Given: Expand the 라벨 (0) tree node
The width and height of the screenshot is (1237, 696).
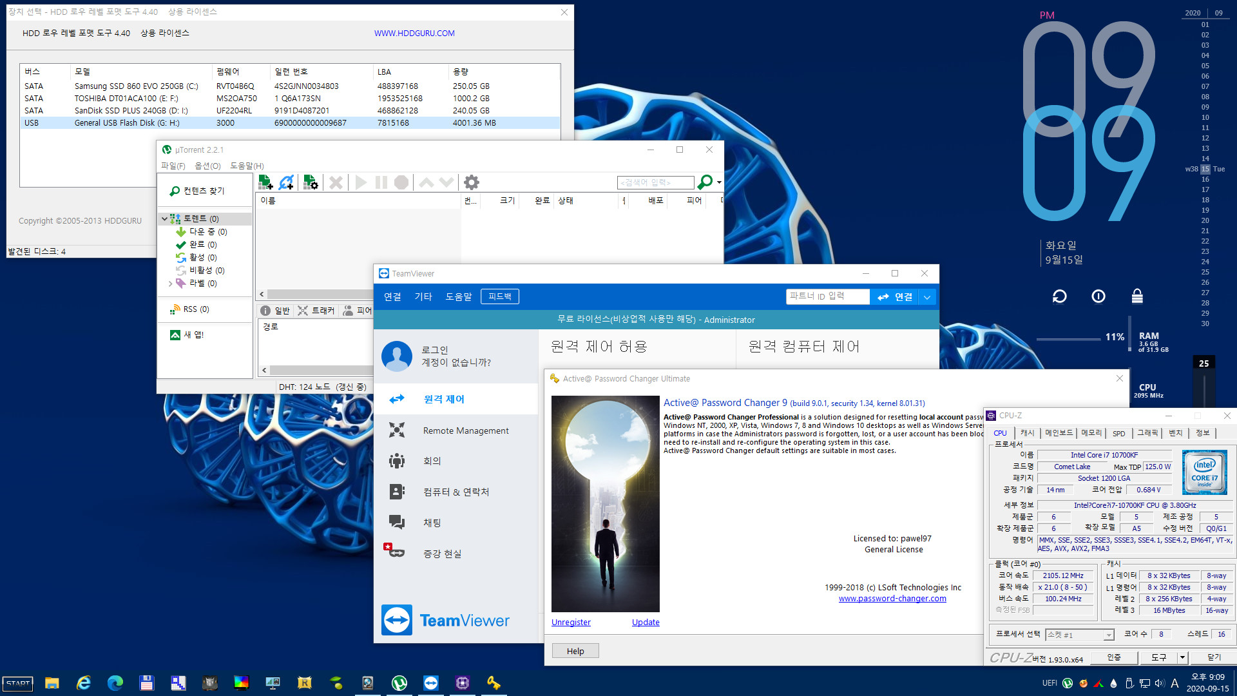Looking at the screenshot, I should (170, 283).
